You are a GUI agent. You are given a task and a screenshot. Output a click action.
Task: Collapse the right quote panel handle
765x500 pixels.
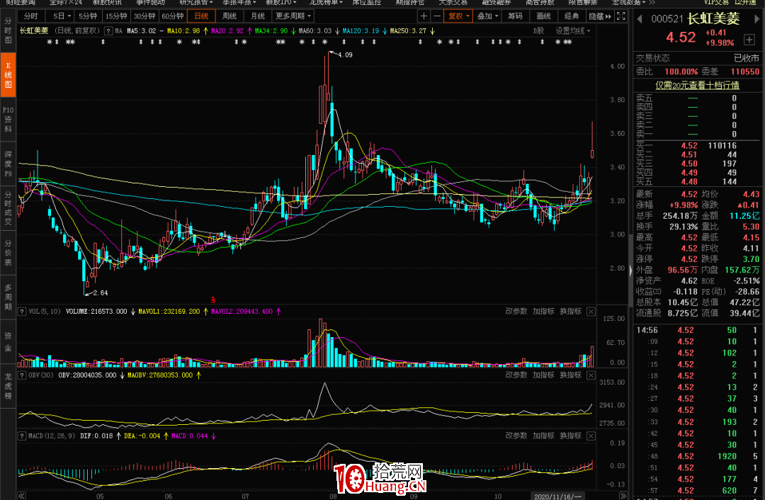[x=630, y=270]
